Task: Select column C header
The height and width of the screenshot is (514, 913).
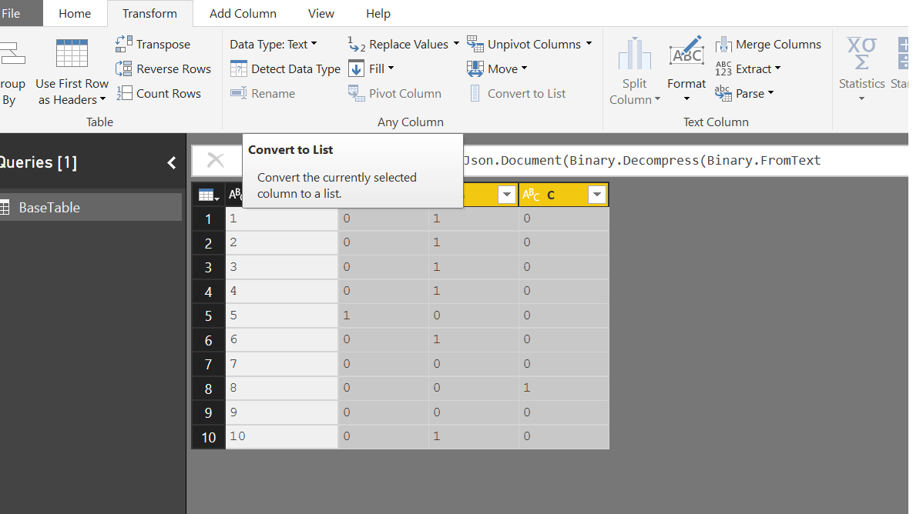Action: pos(563,195)
